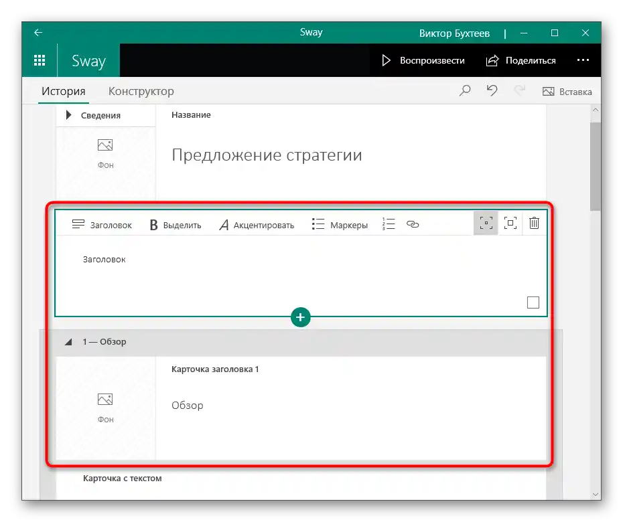The image size is (623, 522).
Task: Add background image to title card
Action: coord(105,154)
